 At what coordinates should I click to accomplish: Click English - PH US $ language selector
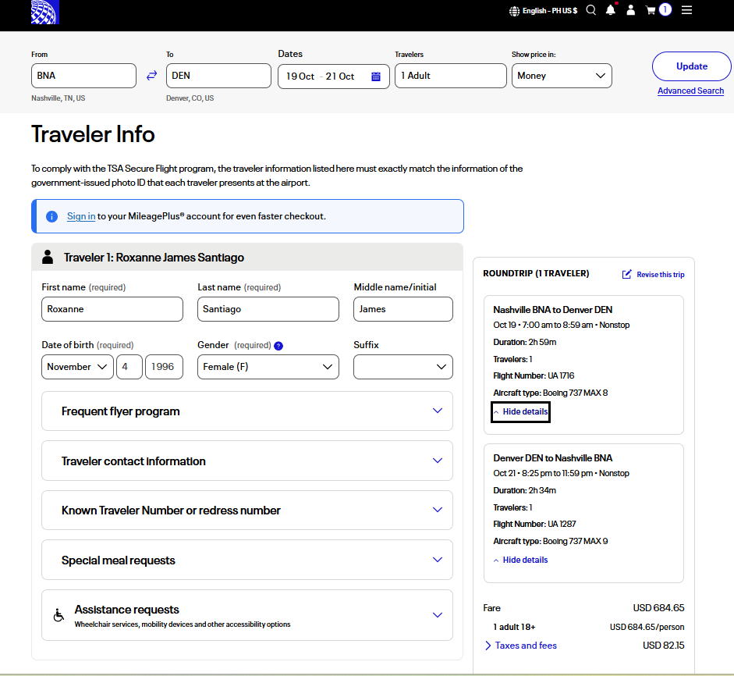[x=550, y=11]
